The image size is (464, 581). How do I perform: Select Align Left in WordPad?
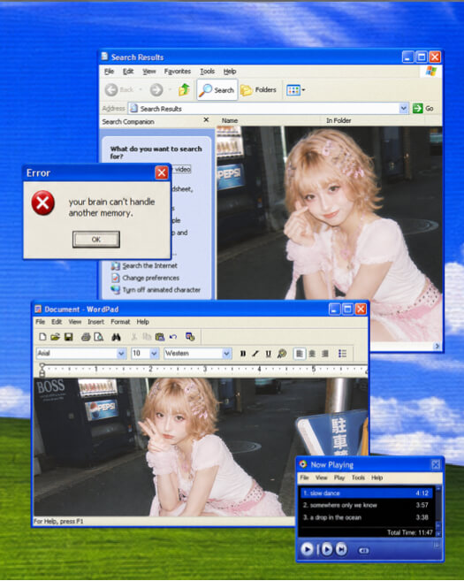[300, 354]
